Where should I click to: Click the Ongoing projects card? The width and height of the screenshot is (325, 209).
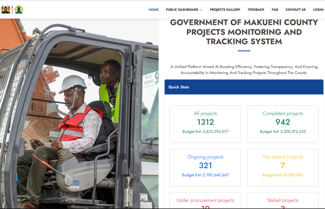pos(205,167)
